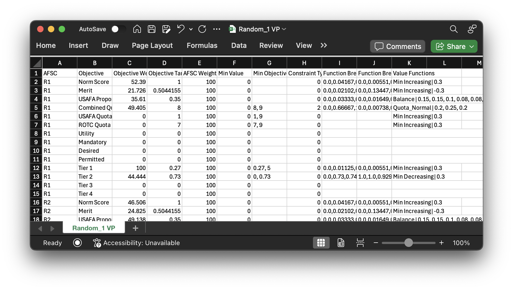Select the Min Value header cell
513x290 pixels.
(234, 73)
